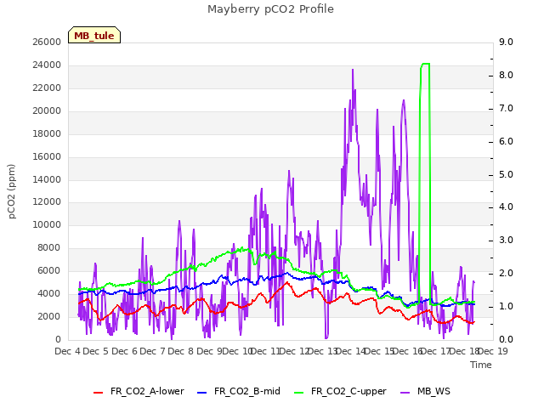Click the 10000 y-axis tick label
This screenshot has height=408, width=544.
[47, 224]
